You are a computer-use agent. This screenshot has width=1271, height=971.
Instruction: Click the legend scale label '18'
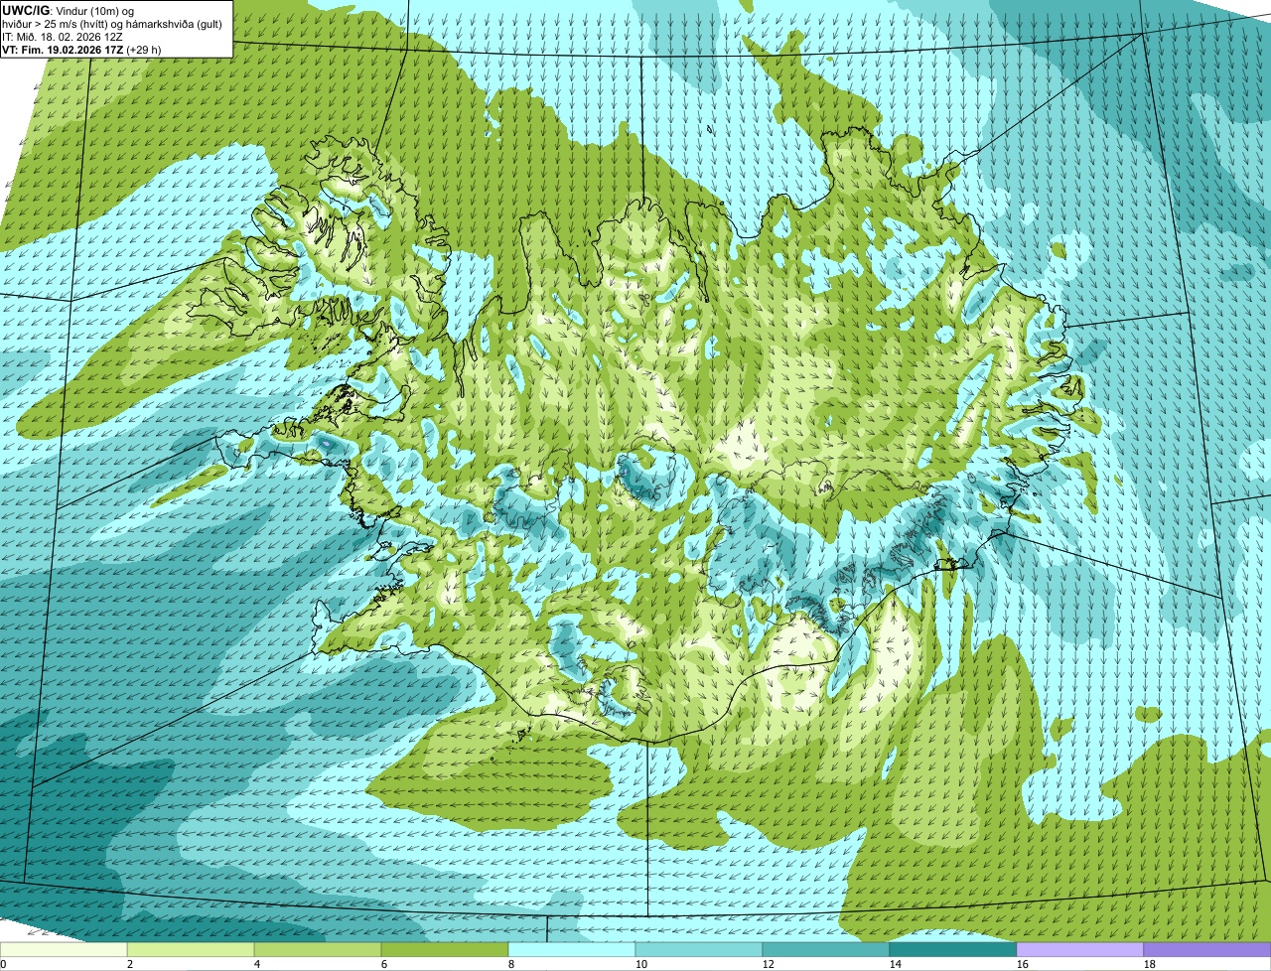(1150, 964)
